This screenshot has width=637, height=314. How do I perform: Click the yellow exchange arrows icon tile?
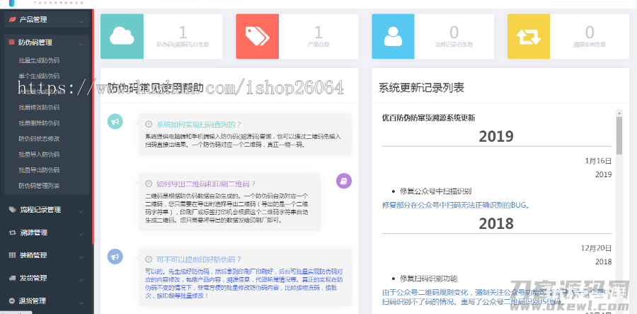click(x=529, y=37)
